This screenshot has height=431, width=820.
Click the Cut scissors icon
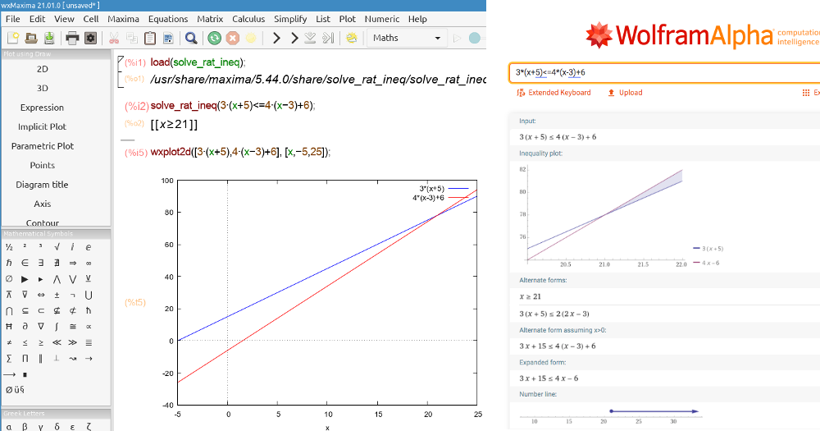click(113, 38)
